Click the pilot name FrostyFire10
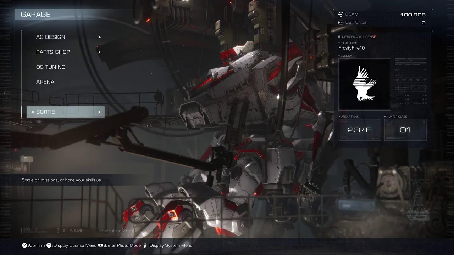454x255 pixels. [351, 48]
